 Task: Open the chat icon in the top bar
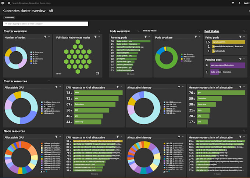3,3
